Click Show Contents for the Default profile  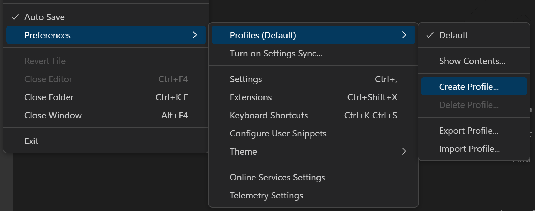click(x=471, y=61)
